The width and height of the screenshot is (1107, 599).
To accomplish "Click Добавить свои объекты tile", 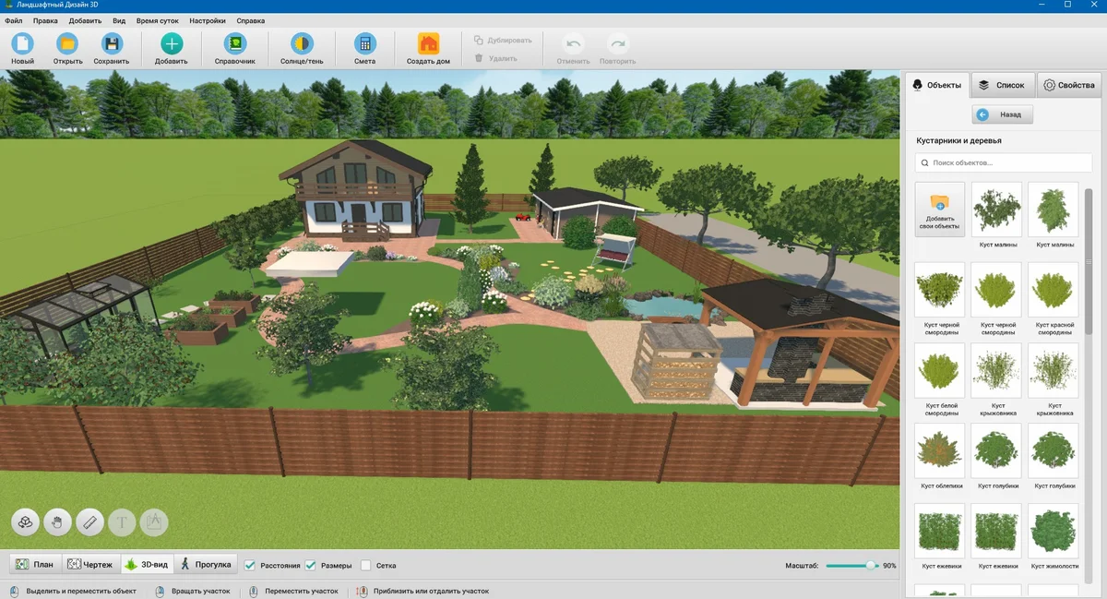I will (x=940, y=210).
